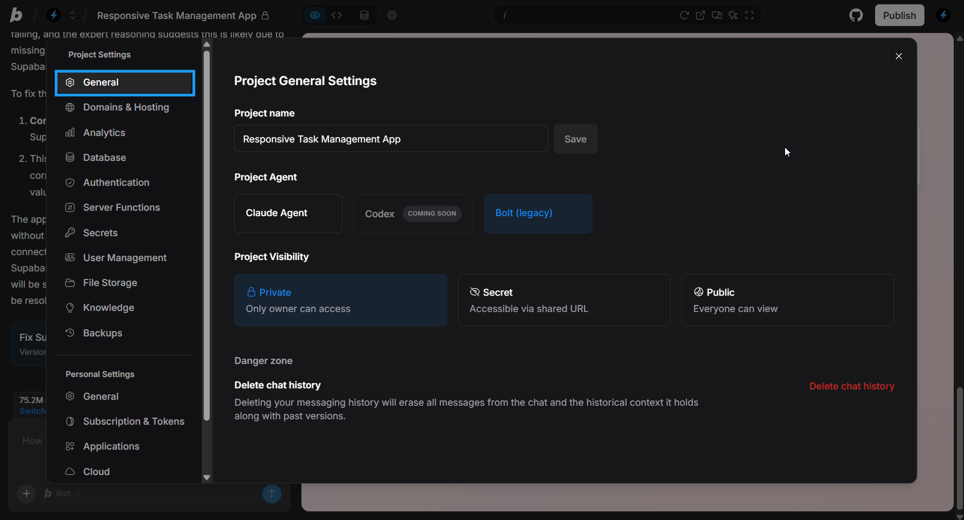Click the Bolt logo in the top-left corner

tap(16, 15)
